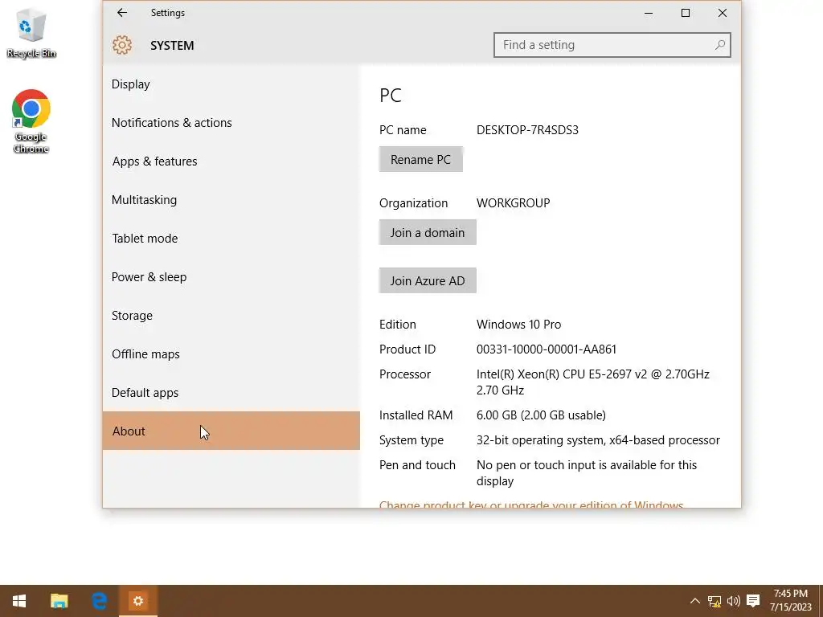823x617 pixels.
Task: Click the SYSTEM gear icon
Action: tap(122, 45)
